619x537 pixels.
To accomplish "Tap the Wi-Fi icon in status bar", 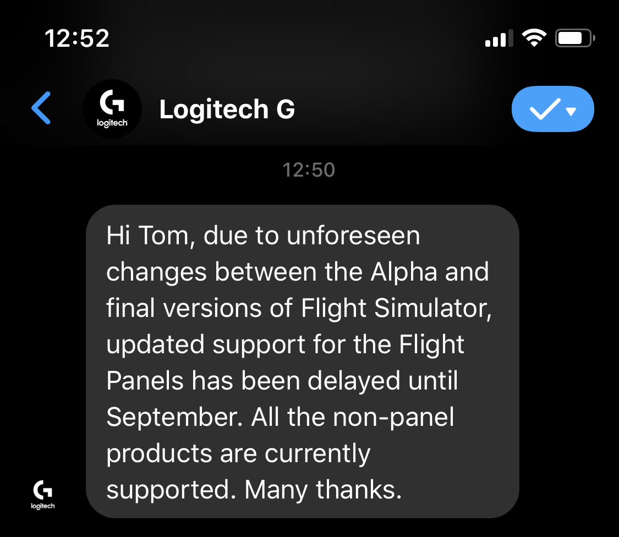I will coord(533,38).
